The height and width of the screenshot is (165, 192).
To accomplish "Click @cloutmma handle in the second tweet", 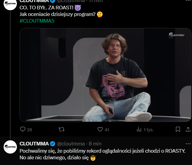I will click(x=71, y=143).
